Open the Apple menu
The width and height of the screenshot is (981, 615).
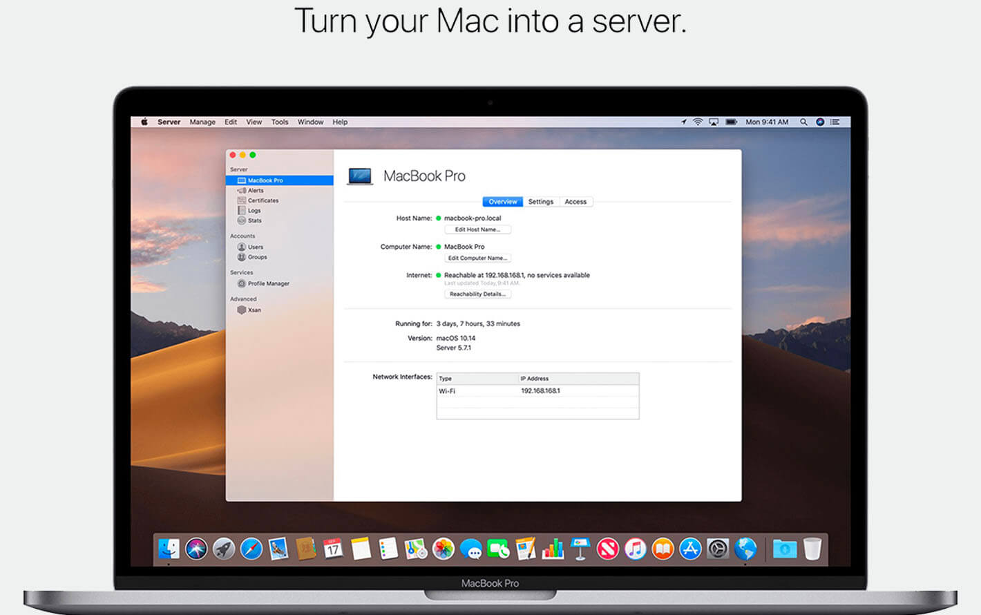pyautogui.click(x=144, y=122)
